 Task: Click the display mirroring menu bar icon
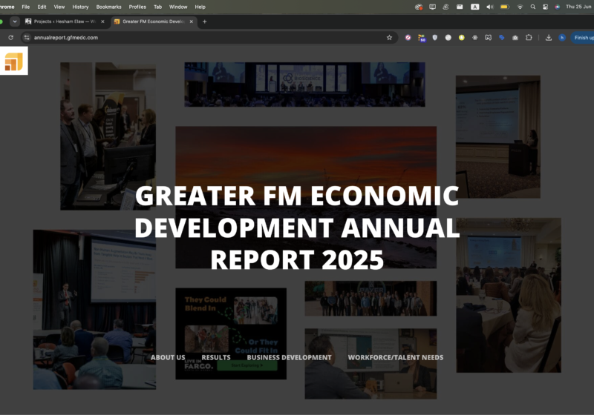(432, 7)
